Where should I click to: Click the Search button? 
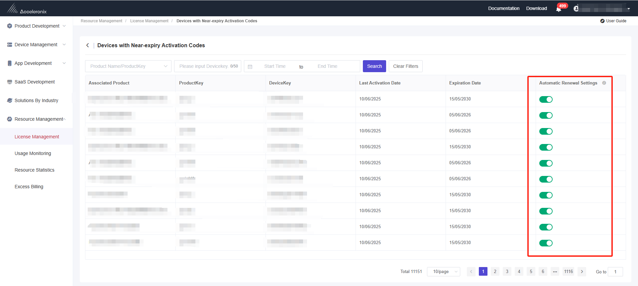pyautogui.click(x=374, y=66)
